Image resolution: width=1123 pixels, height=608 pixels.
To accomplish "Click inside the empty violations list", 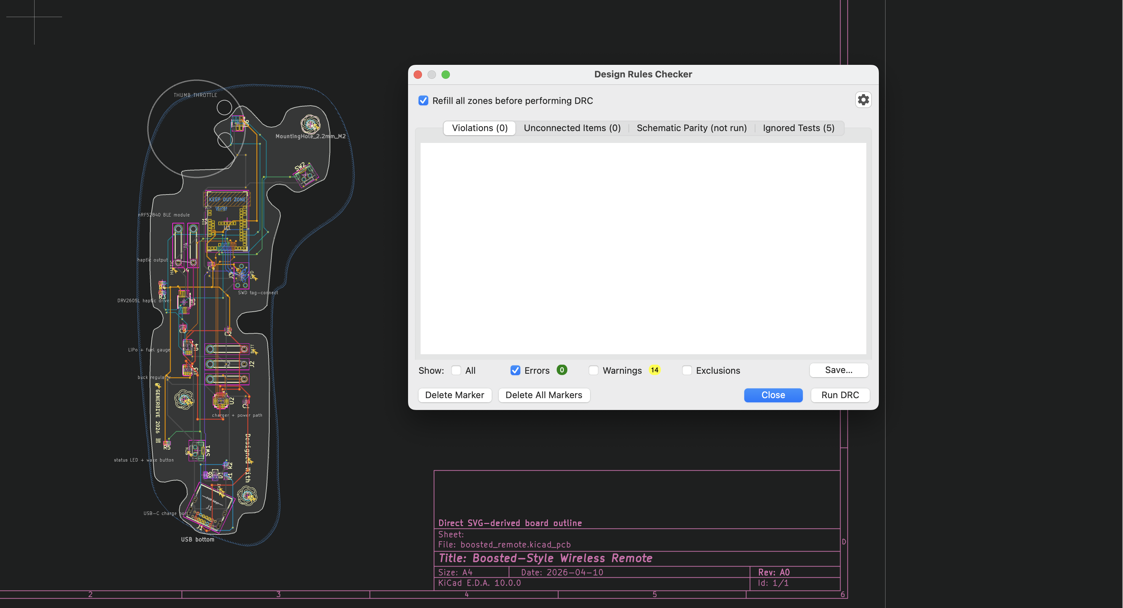I will coord(643,249).
